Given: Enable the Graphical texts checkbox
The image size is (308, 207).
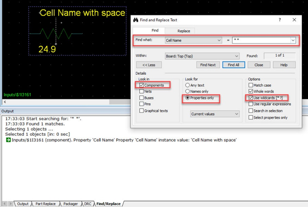Looking at the screenshot, I should tap(141, 111).
